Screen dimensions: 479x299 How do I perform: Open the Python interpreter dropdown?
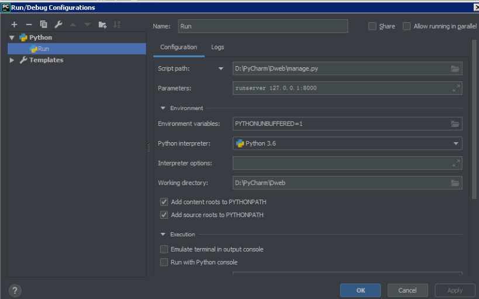[456, 143]
